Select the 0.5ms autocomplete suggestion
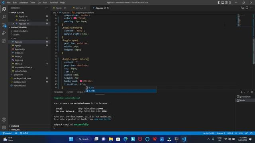Viewport: 255px width, 143px height. (x=121, y=91)
